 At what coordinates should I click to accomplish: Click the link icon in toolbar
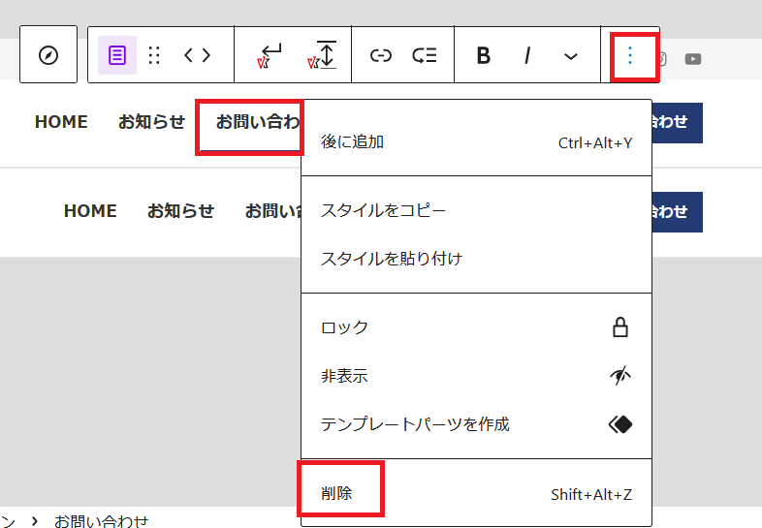click(381, 55)
